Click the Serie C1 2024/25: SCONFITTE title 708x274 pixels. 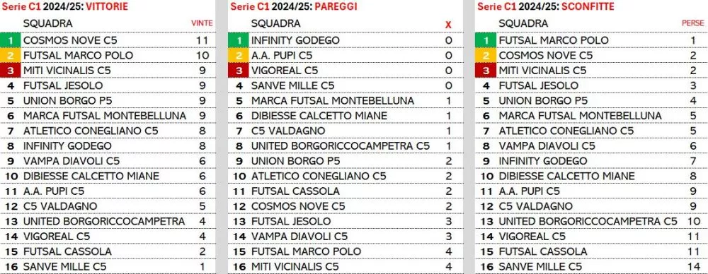point(546,6)
